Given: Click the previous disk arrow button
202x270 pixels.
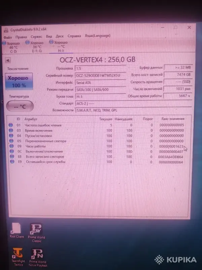Looking at the screenshot, I should pyautogui.click(x=7, y=60).
